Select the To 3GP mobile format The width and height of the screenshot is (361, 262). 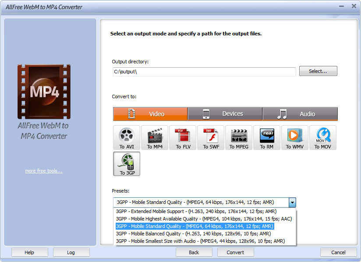[x=126, y=164]
